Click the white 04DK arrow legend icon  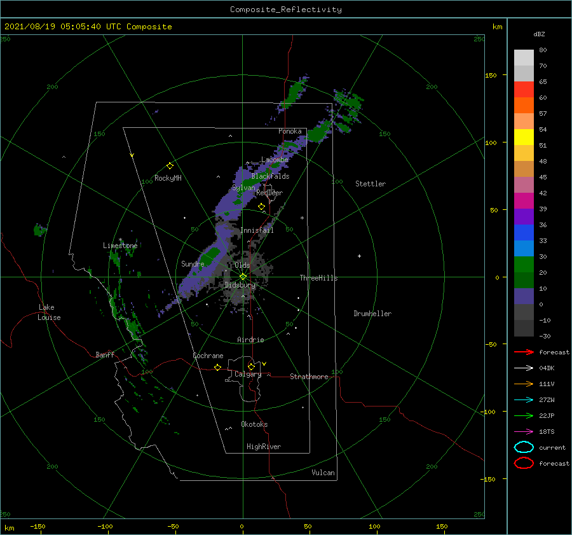click(x=524, y=368)
